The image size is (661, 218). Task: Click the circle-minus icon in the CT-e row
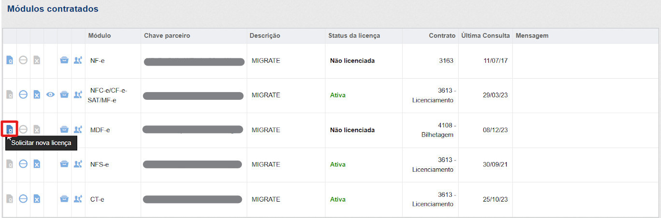[23, 199]
